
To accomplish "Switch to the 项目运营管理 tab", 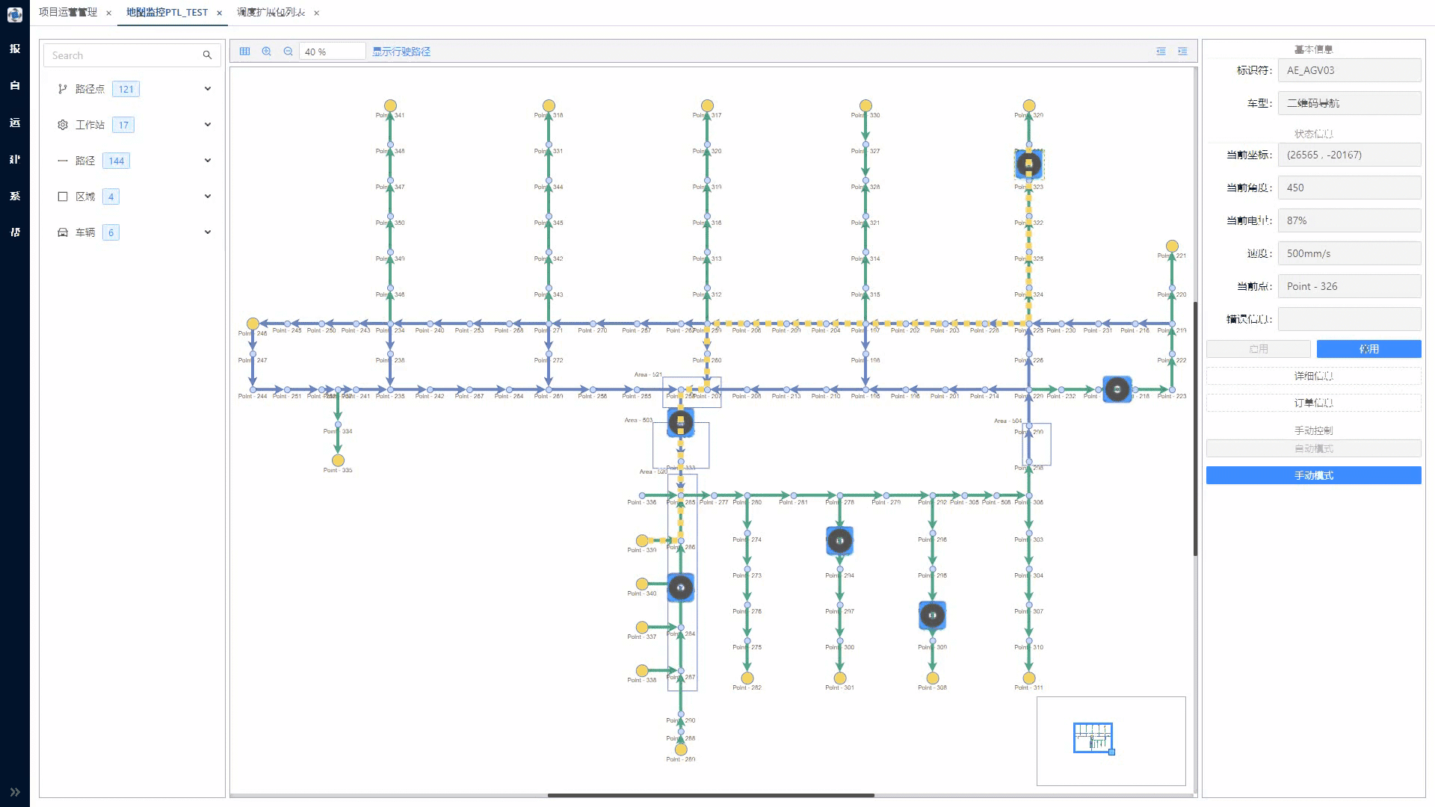I will (x=68, y=13).
